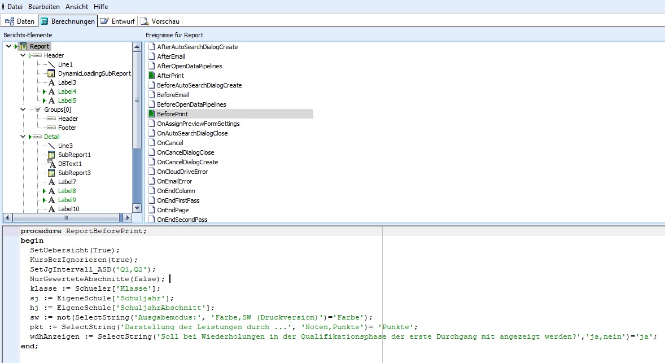Click the green BeforePrint event icon
The image size is (665, 363).
click(x=152, y=114)
